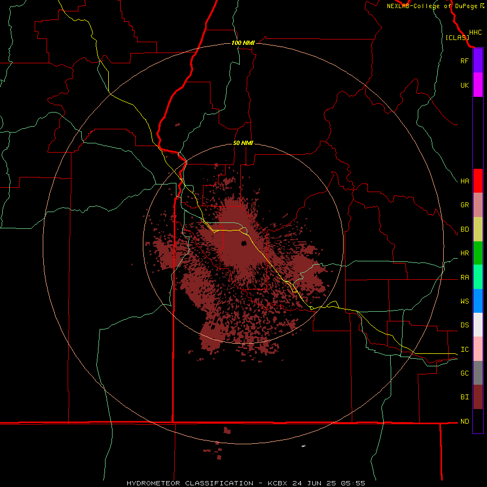Click the HR green legend swatch
The width and height of the screenshot is (487, 487).
click(x=478, y=253)
